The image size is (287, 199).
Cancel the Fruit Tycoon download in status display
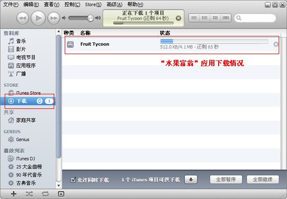click(178, 18)
